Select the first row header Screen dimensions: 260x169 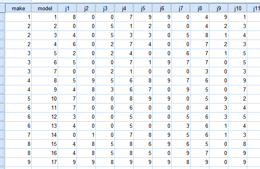[x=2, y=17]
